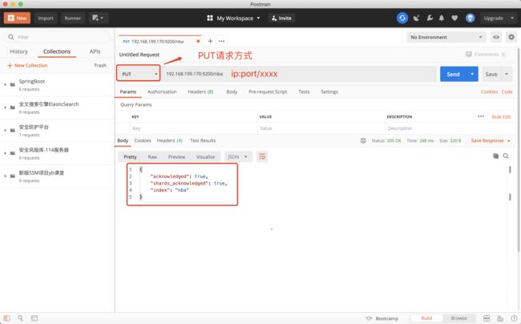Open the No Environment dropdown
521x324 pixels.
coord(446,37)
